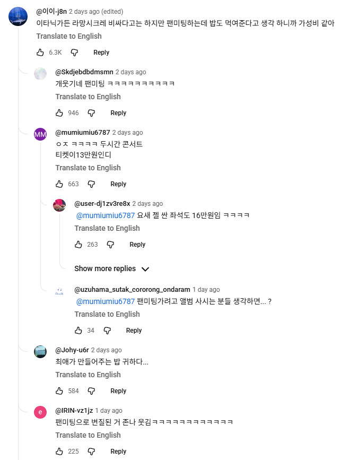The width and height of the screenshot is (341, 460).
Task: Like @Johy-u6r's reply with 584 likes
Action: click(59, 391)
